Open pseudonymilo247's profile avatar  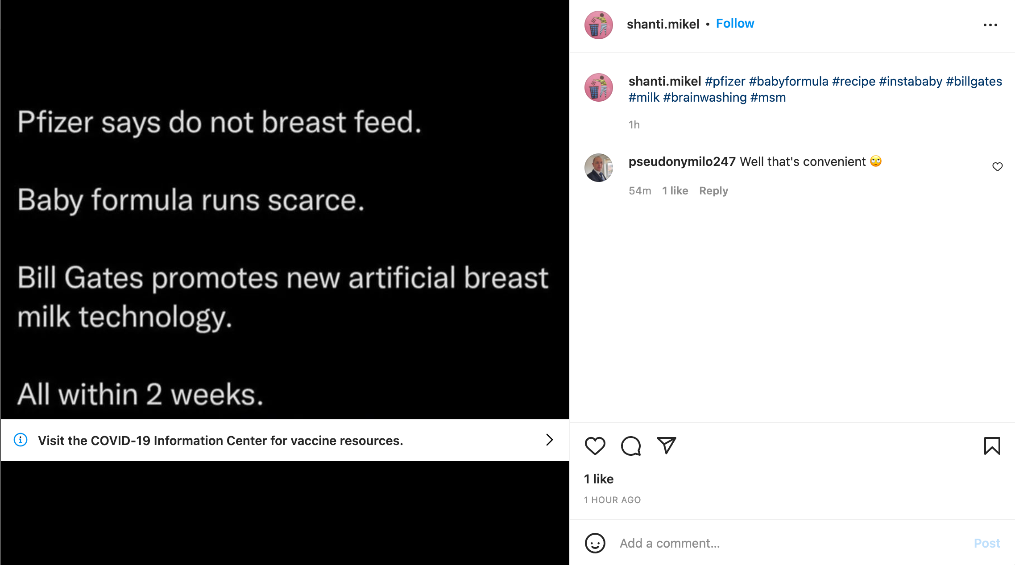[x=598, y=168]
